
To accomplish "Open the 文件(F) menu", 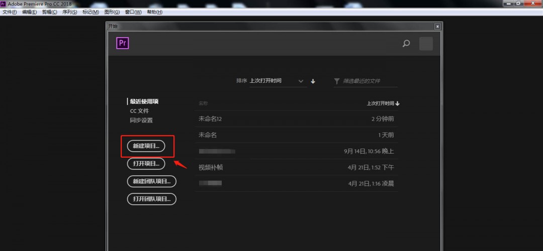I will pos(10,12).
